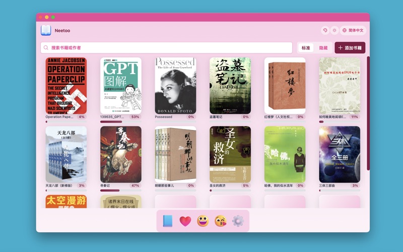Open the 盗墓笔记 book cover
The width and height of the screenshot is (403, 252).
tap(230, 86)
